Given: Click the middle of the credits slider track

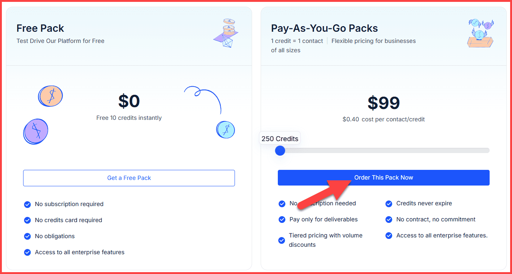Looking at the screenshot, I should pos(384,150).
